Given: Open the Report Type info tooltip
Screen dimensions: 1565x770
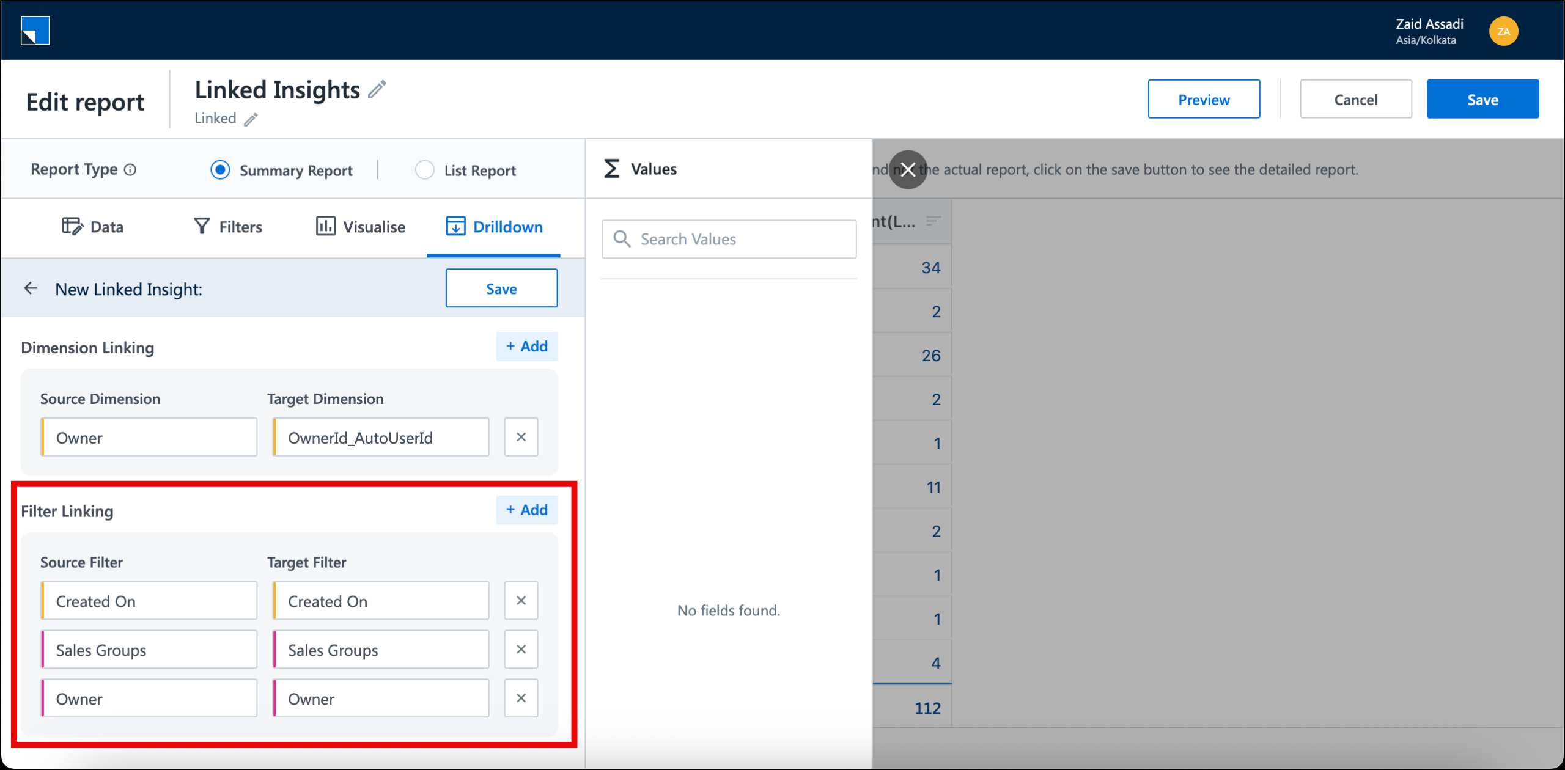Looking at the screenshot, I should (x=131, y=169).
